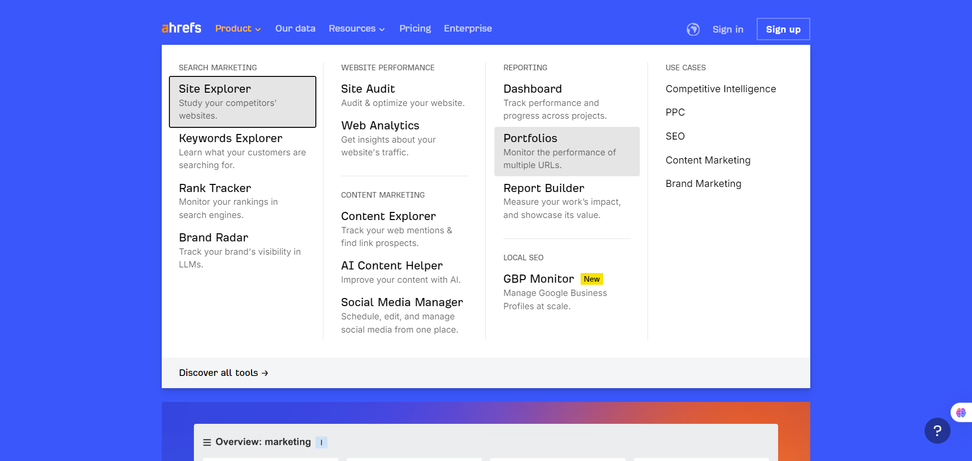Click the hamburger icon beside Overview: marketing

tap(207, 442)
